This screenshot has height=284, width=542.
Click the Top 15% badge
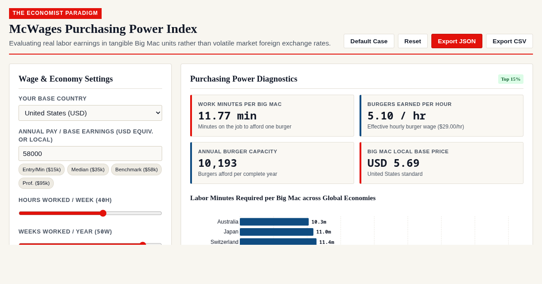click(x=511, y=79)
